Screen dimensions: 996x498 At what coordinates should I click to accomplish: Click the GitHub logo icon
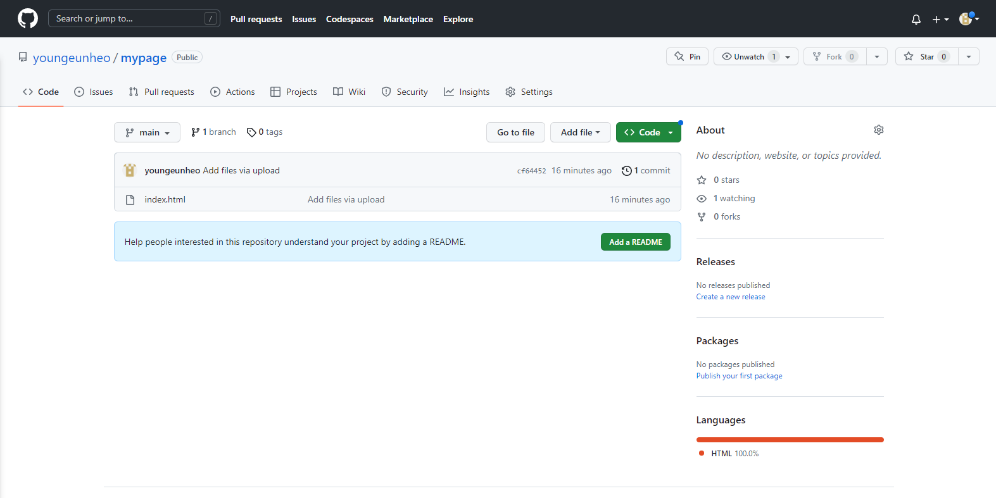click(x=28, y=18)
